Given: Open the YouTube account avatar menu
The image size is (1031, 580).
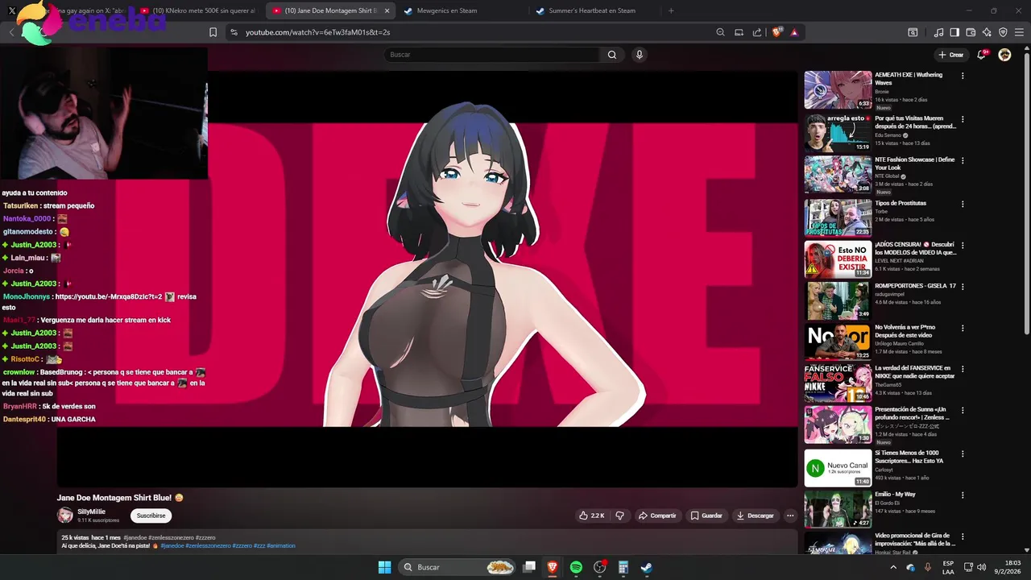Looking at the screenshot, I should tap(1004, 55).
